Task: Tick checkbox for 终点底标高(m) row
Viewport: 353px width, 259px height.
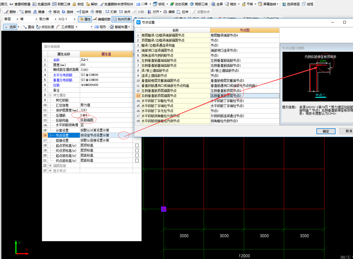Action: point(137,160)
